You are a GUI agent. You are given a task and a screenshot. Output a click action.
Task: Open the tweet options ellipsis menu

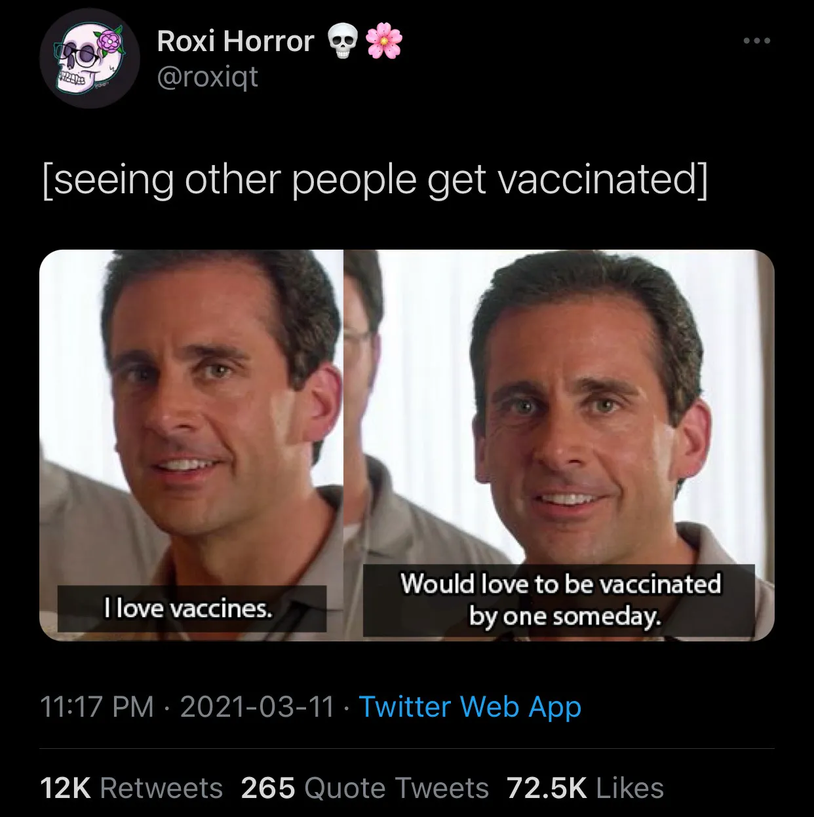click(755, 39)
